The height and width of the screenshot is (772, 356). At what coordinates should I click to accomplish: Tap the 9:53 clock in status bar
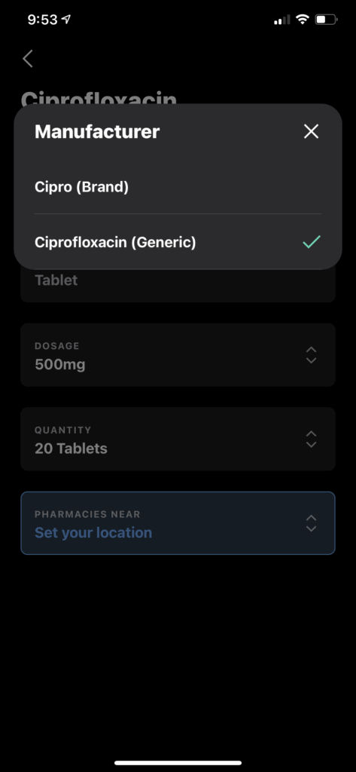pyautogui.click(x=42, y=19)
